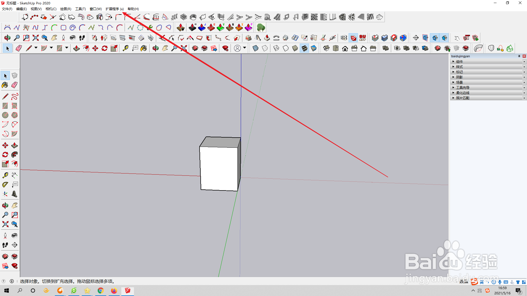This screenshot has width=527, height=296.
Task: Toggle the tray auto-hide pin
Action: pyautogui.click(x=519, y=56)
